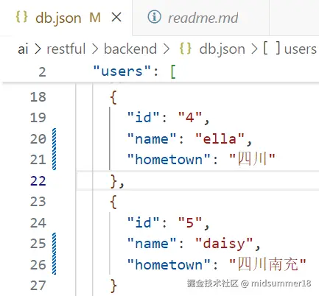The height and width of the screenshot is (296, 319).
Task: Click line number 25 in gutter
Action: (x=38, y=244)
